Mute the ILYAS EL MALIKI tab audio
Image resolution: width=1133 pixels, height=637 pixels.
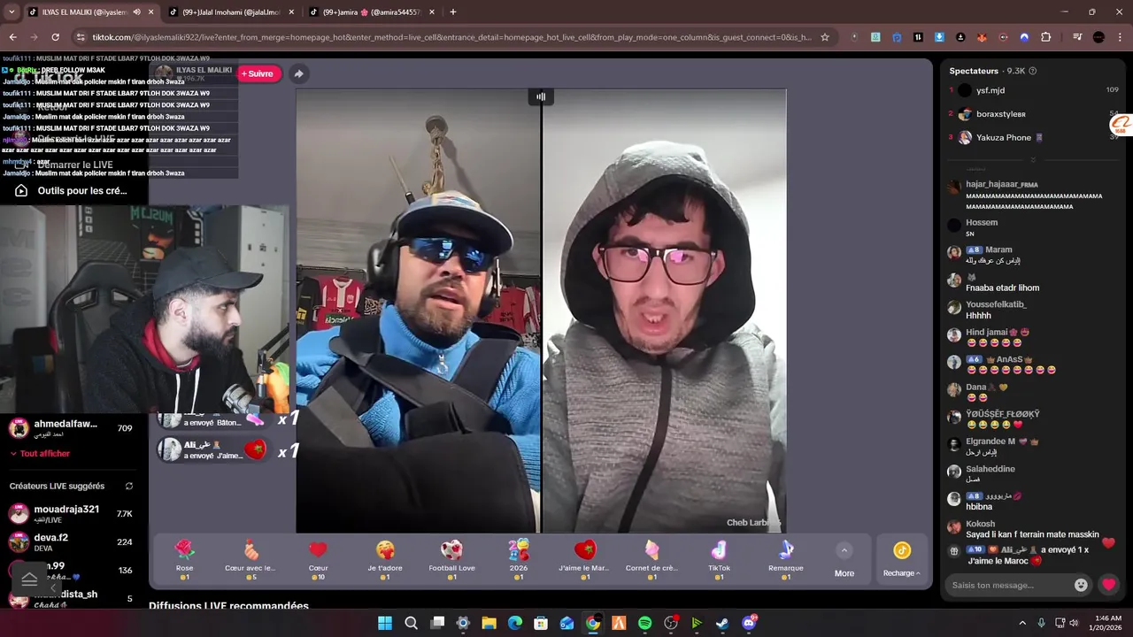pyautogui.click(x=136, y=12)
